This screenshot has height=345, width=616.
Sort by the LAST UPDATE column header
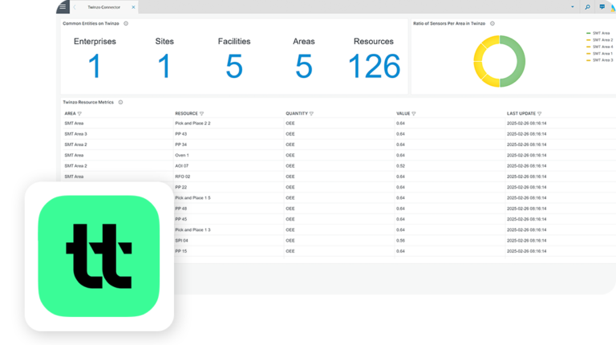click(521, 114)
